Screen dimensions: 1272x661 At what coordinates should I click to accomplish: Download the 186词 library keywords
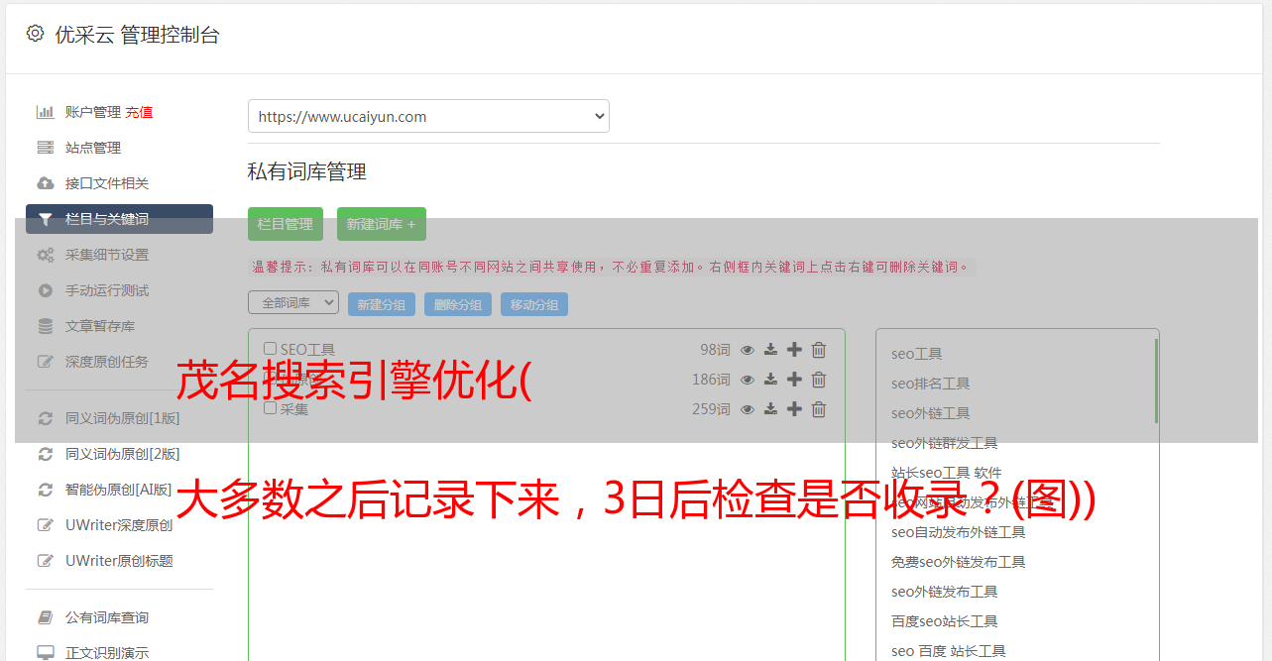coord(770,380)
